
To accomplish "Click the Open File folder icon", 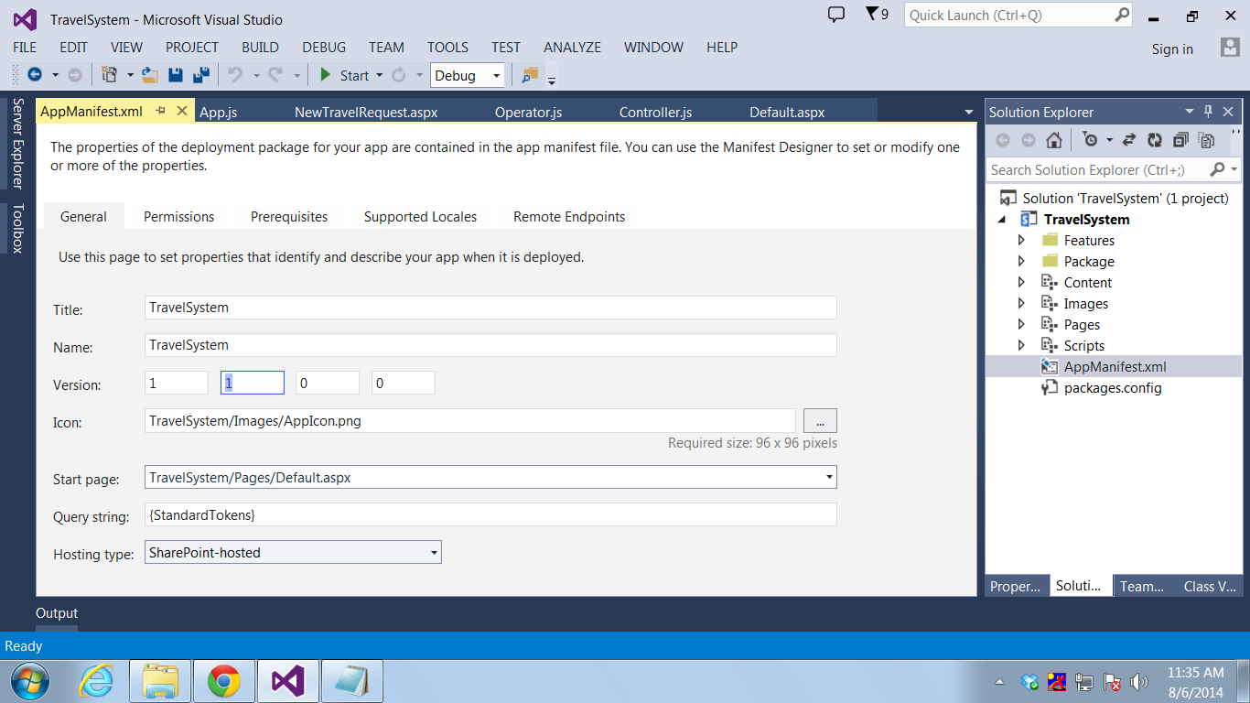I will pos(150,75).
